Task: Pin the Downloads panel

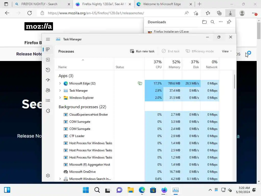Action: tap(229, 22)
